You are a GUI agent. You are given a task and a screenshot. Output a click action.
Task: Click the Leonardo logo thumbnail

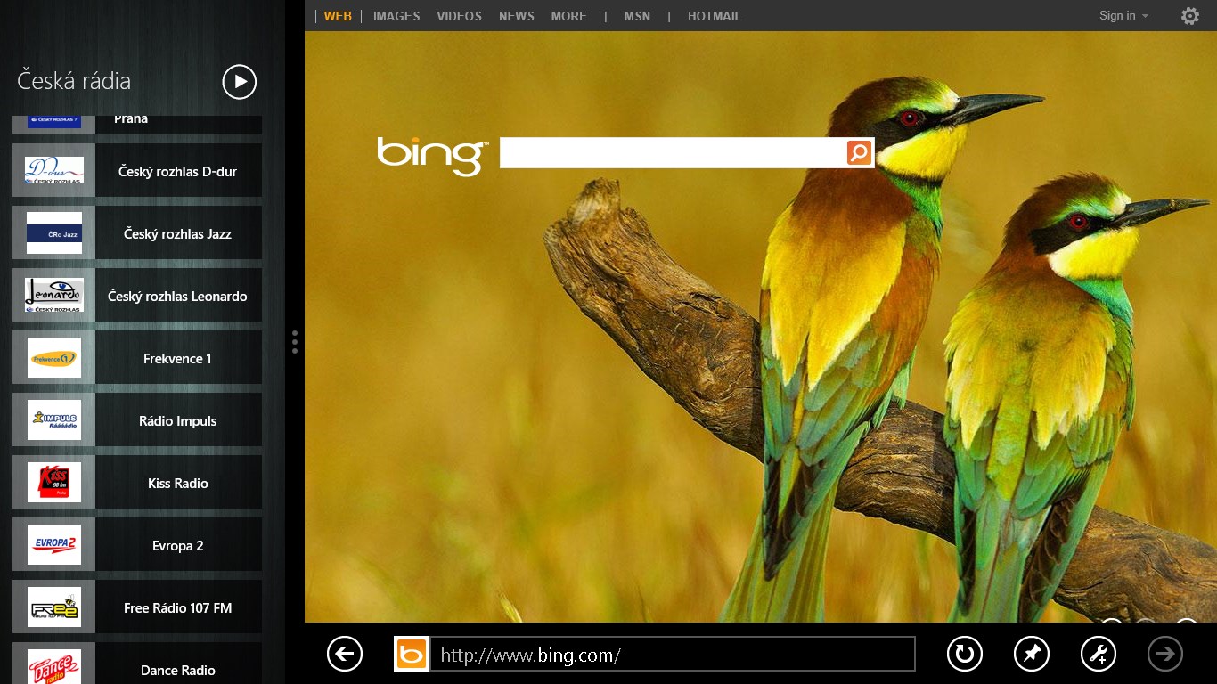(x=53, y=295)
